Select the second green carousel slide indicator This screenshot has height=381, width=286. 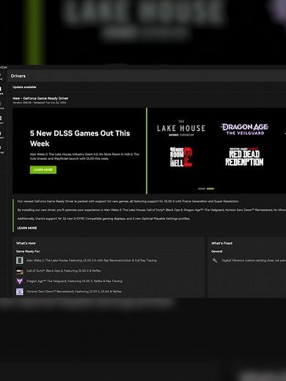click(210, 188)
